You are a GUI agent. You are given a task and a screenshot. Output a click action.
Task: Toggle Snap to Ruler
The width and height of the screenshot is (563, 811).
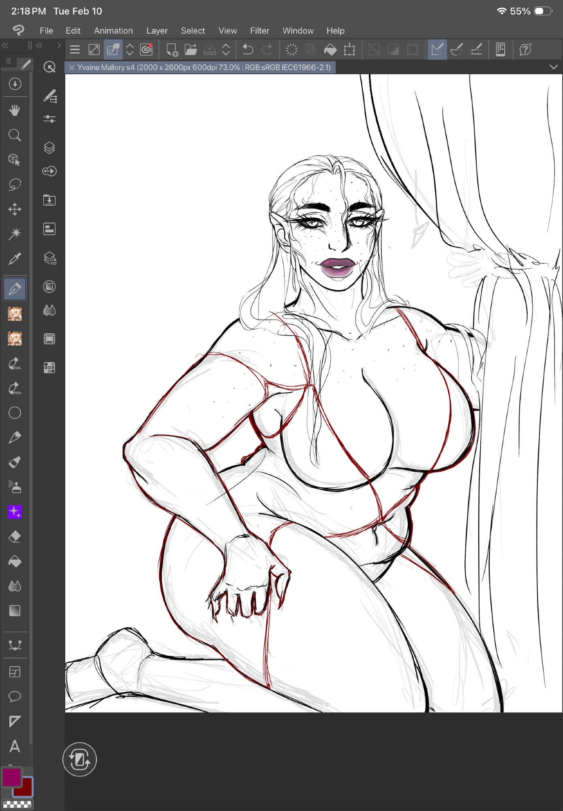(x=437, y=50)
